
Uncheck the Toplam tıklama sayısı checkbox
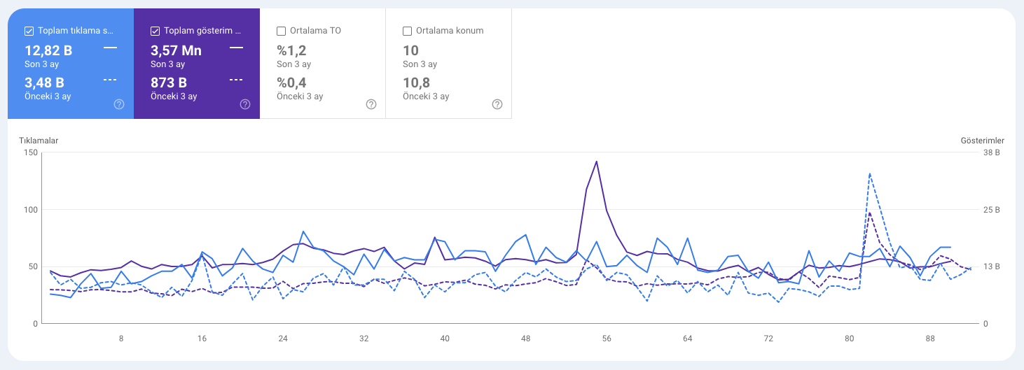(29, 31)
